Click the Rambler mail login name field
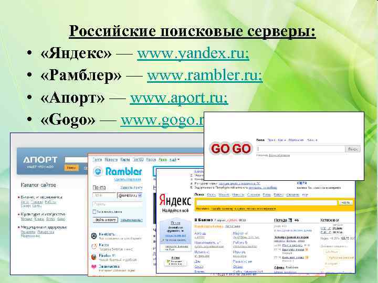Image resolution: width=378 pixels, height=283 pixels. (104, 195)
